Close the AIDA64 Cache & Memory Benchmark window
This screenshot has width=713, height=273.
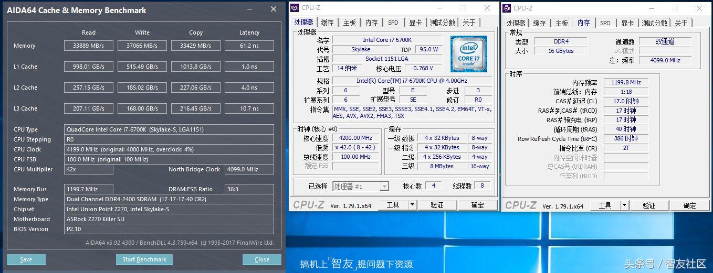[x=274, y=9]
